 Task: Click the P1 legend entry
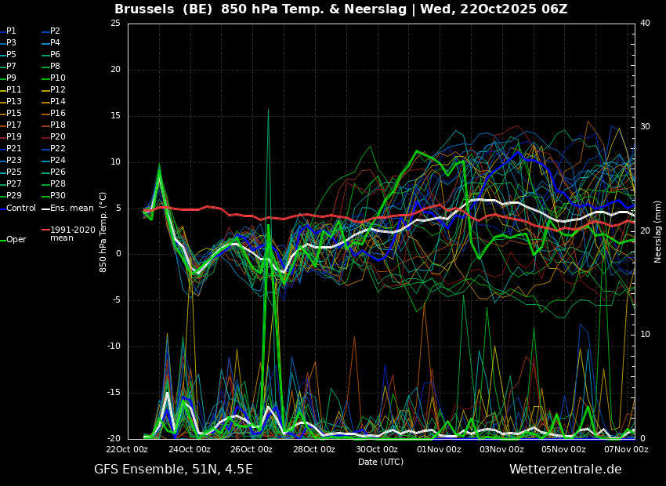click(x=11, y=31)
